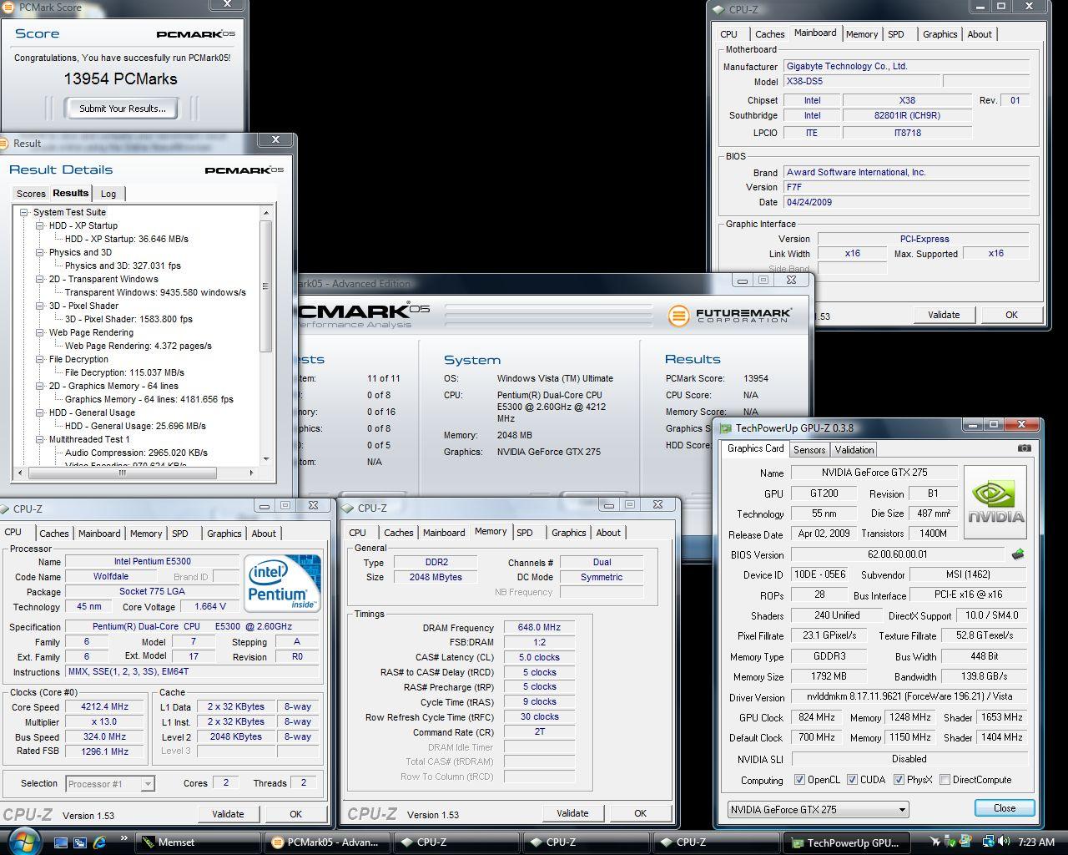Viewport: 1068px width, 855px height.
Task: Select 'File Decryption: 115.037 MB/s' tree row
Action: (124, 372)
